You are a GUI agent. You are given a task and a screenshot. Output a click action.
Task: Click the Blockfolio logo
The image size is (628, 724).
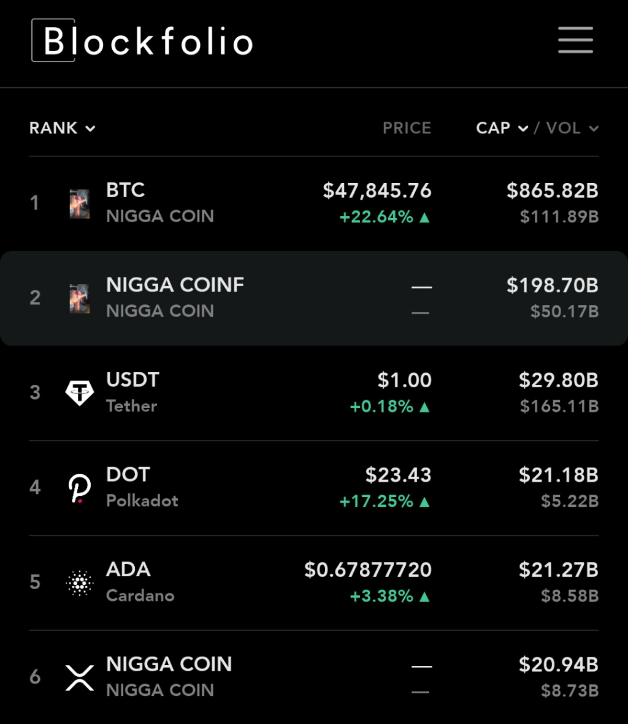tap(142, 41)
